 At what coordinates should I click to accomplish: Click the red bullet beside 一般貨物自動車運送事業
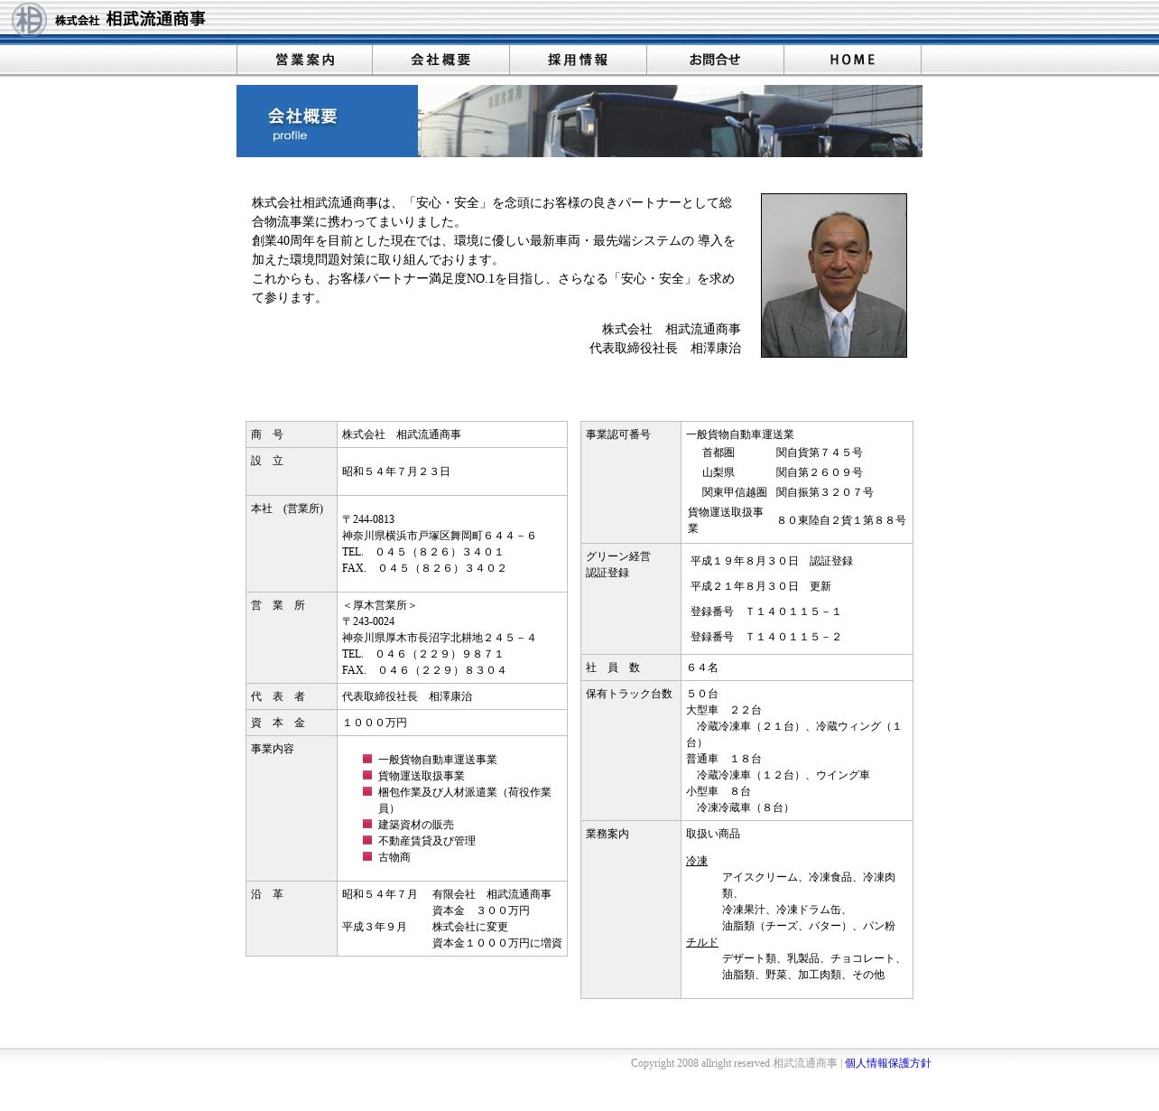click(367, 759)
